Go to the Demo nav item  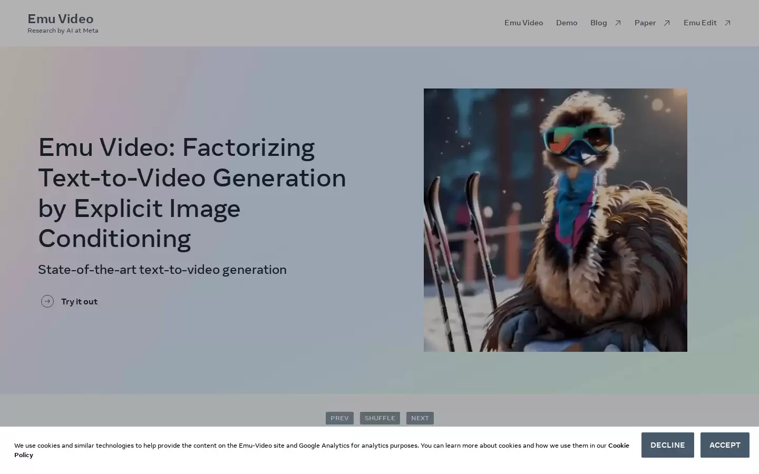[567, 23]
